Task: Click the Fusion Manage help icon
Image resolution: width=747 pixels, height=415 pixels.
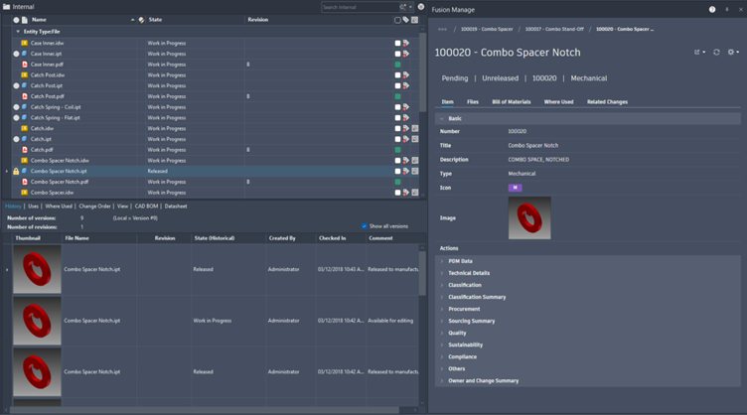Action: click(712, 8)
